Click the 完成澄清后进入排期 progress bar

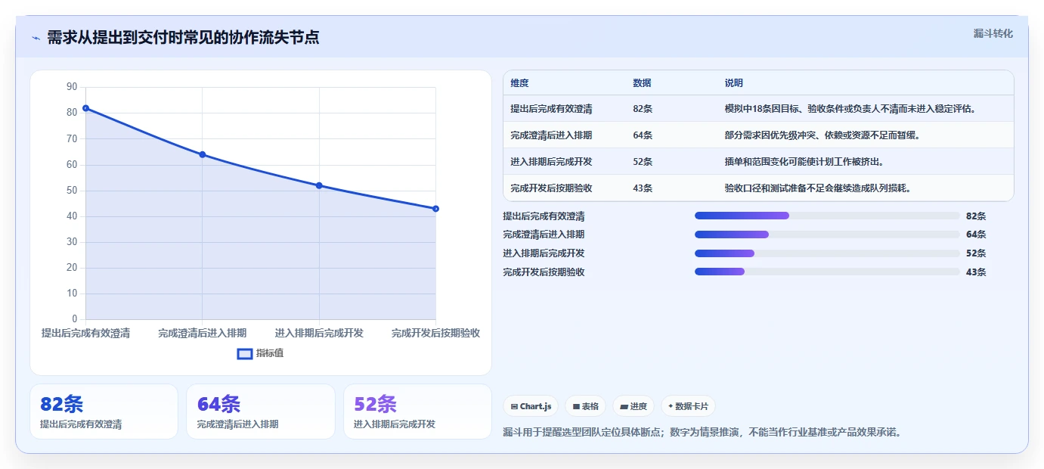point(827,234)
